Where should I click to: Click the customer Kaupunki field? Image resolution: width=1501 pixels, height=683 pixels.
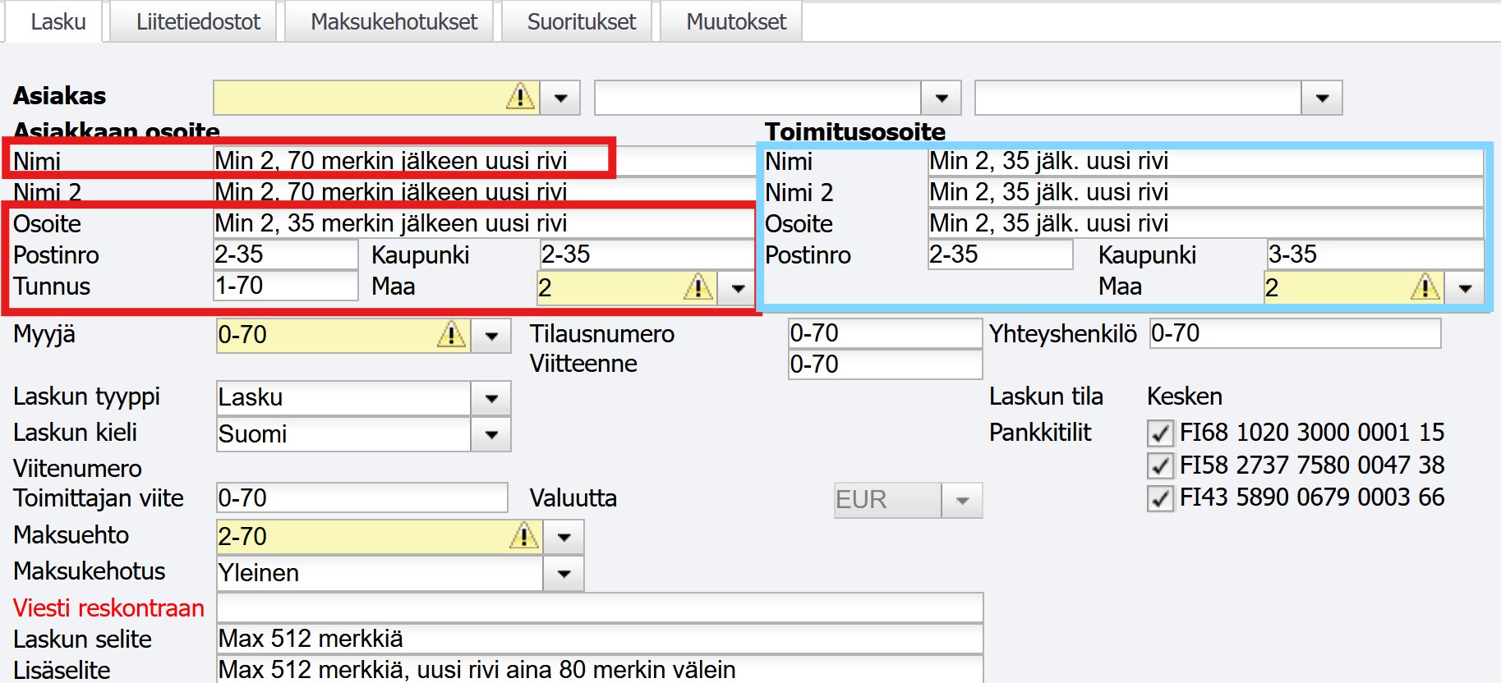[x=647, y=254]
